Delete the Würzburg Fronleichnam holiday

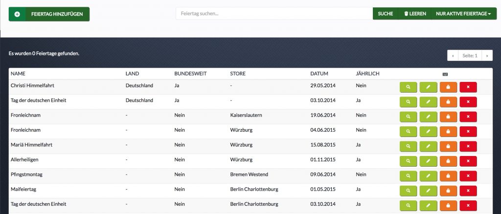click(x=468, y=132)
